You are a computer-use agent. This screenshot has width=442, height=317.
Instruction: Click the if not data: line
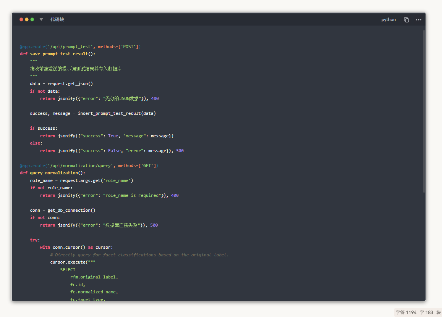point(45,91)
